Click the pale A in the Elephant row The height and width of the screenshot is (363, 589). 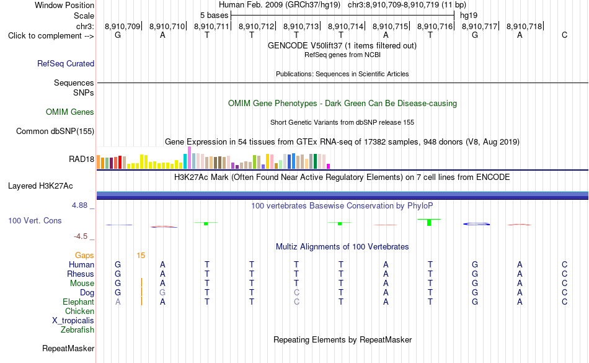click(118, 302)
